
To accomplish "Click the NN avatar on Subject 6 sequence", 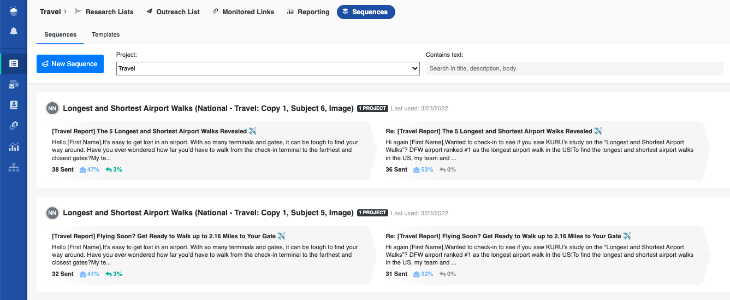I will click(52, 109).
